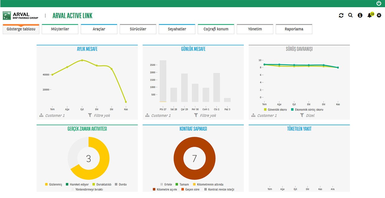The image size is (385, 198).
Task: Toggle the Ekonomik sürüş skoru legend series
Action: [x=307, y=109]
